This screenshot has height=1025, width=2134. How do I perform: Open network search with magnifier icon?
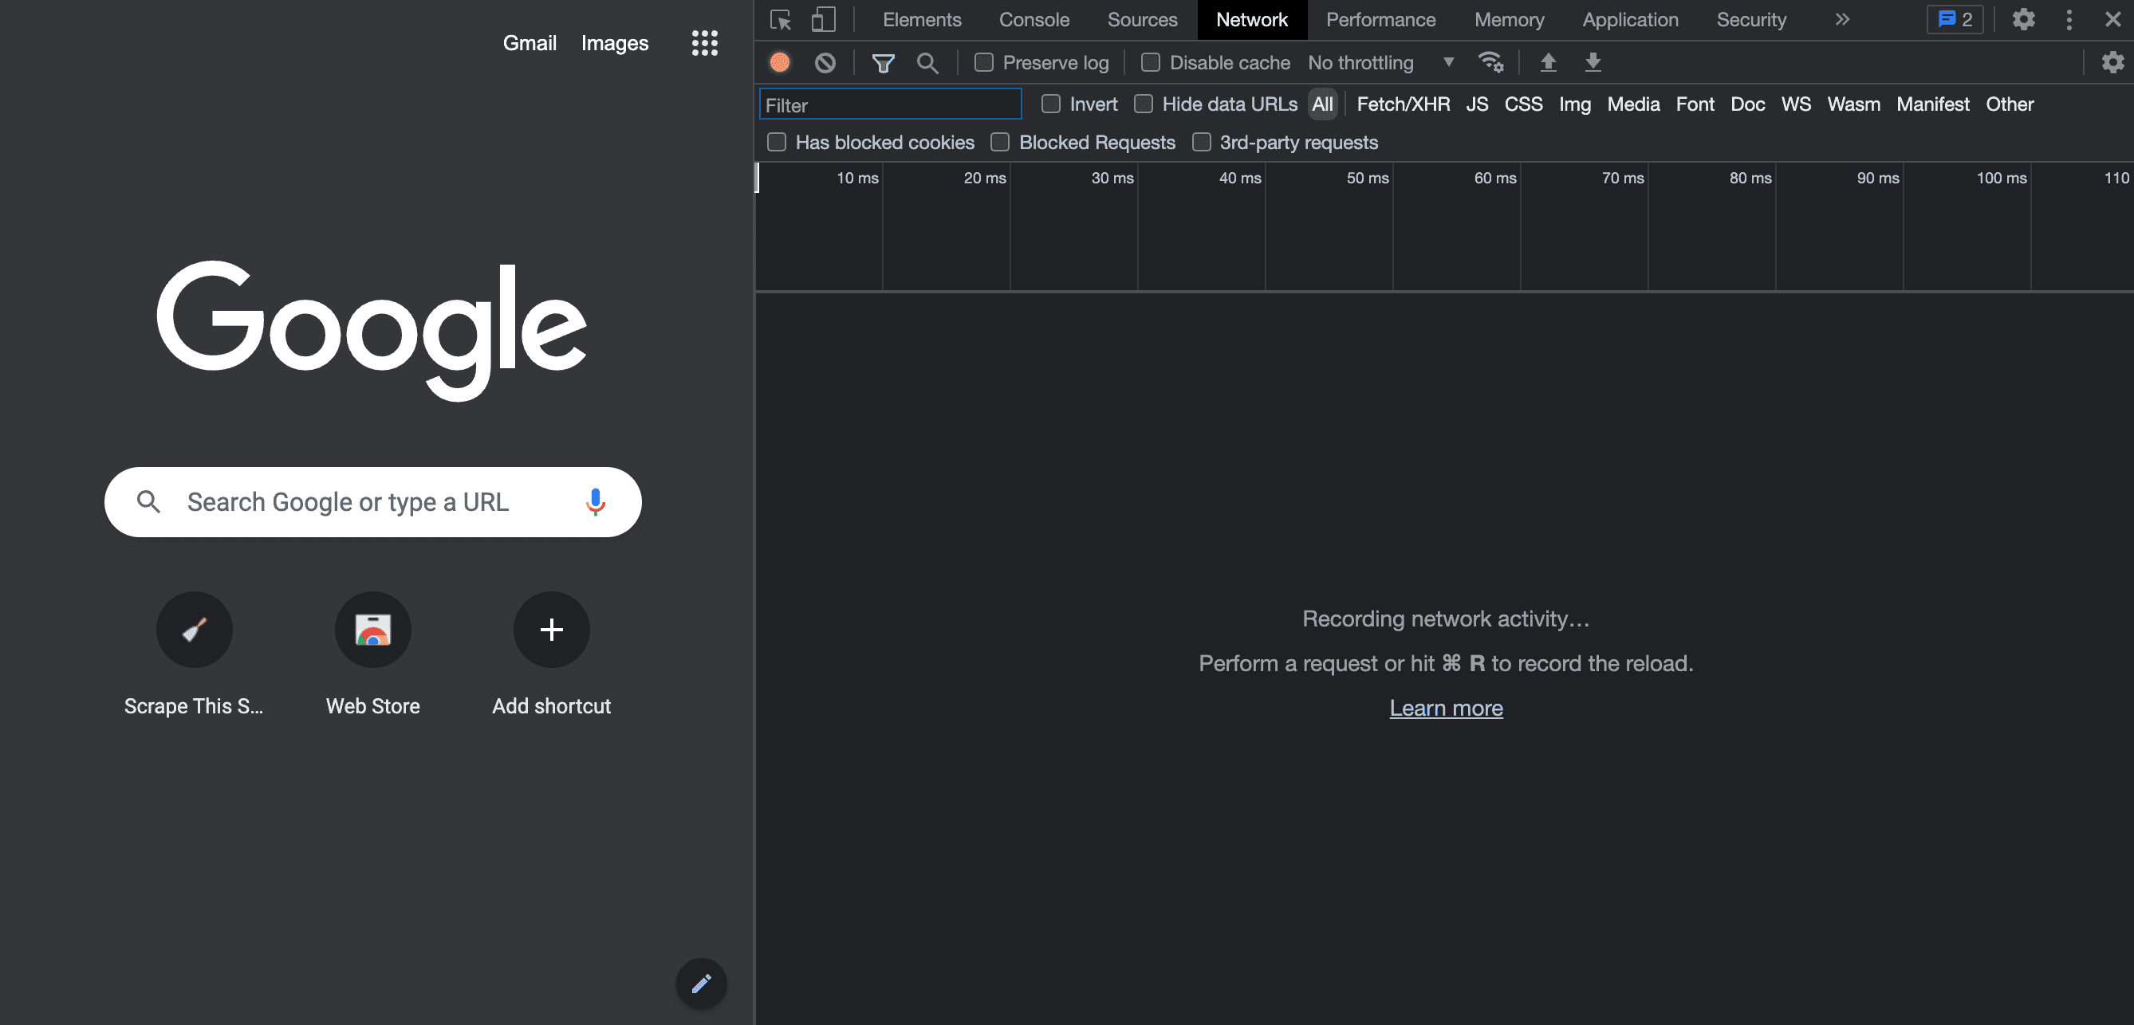[x=927, y=63]
